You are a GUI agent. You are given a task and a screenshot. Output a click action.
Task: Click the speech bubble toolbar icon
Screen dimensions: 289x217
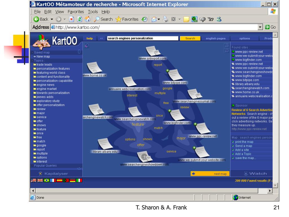pos(202,19)
